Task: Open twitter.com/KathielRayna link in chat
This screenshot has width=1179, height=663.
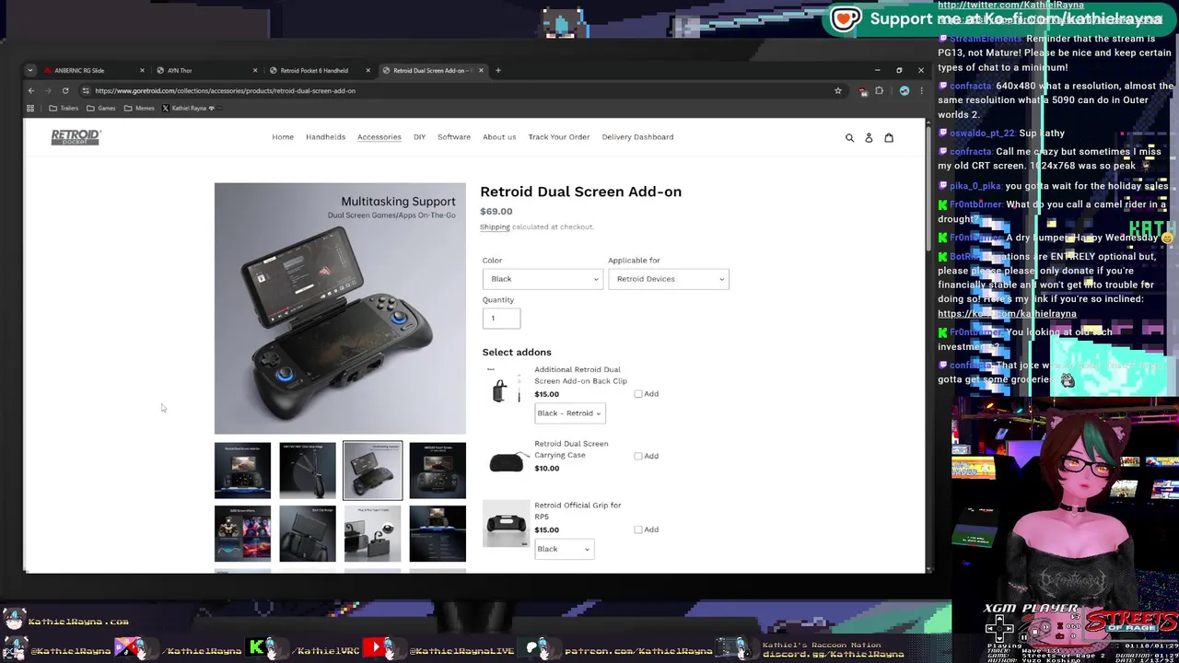Action: (1010, 6)
